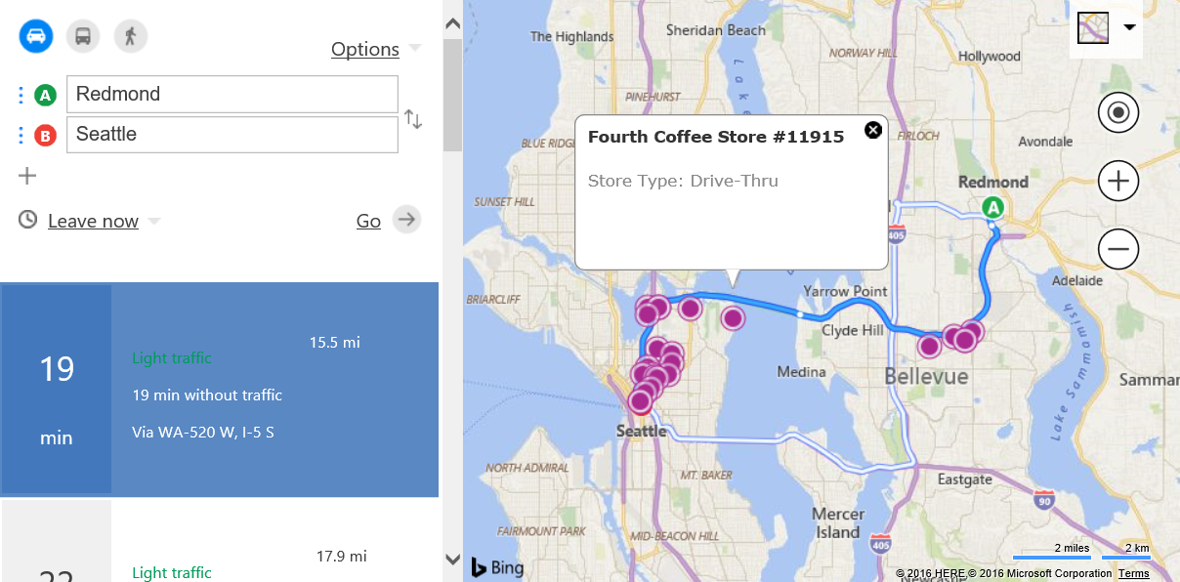Click the locate me target button

1118,113
